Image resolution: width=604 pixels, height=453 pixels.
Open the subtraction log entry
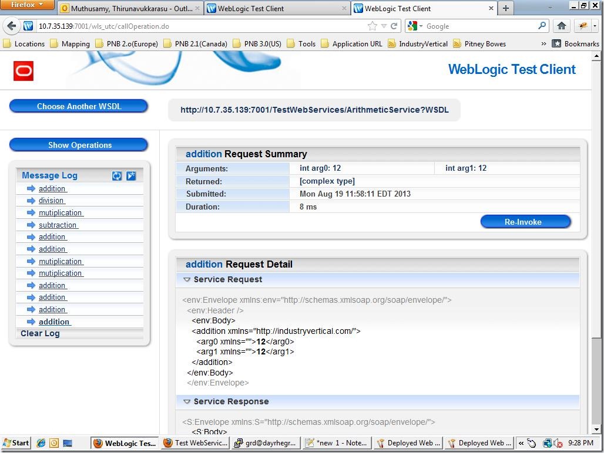click(x=58, y=225)
